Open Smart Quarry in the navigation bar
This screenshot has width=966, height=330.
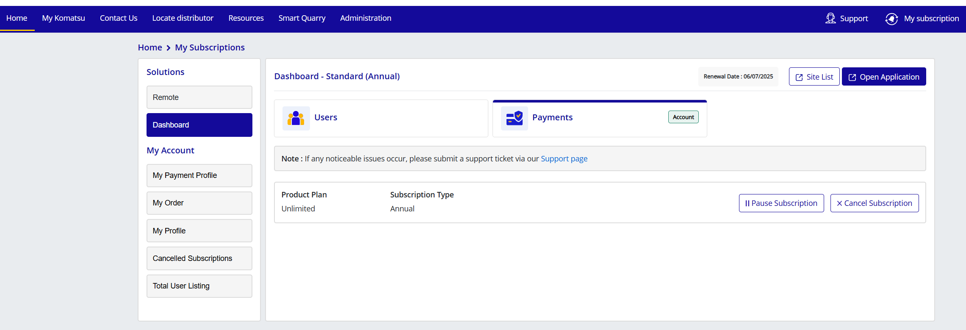point(302,18)
